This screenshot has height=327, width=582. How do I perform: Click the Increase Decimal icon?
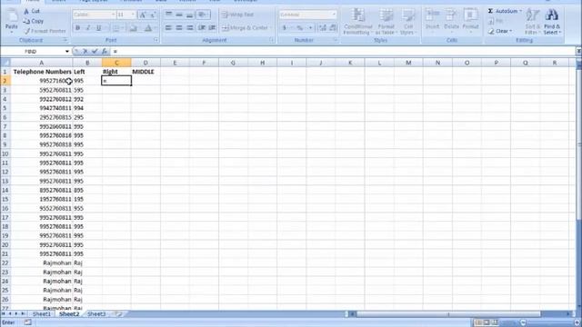[323, 28]
